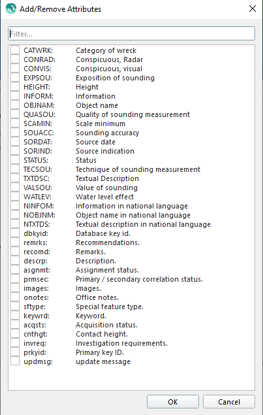The image size is (263, 415).
Task: Tick the HEIGHT attribute checkbox
Action: tap(15, 87)
